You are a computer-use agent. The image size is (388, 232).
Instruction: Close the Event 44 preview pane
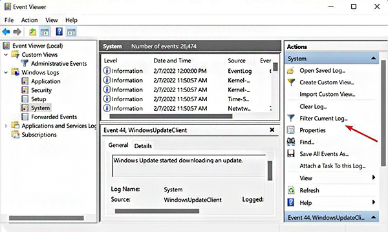pyautogui.click(x=272, y=130)
